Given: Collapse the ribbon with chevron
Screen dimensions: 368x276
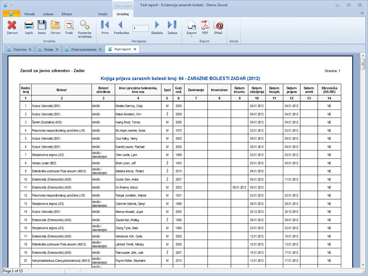Looking at the screenshot, I should tap(362, 13).
